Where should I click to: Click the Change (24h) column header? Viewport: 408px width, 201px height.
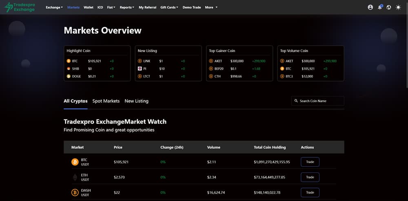pos(172,147)
